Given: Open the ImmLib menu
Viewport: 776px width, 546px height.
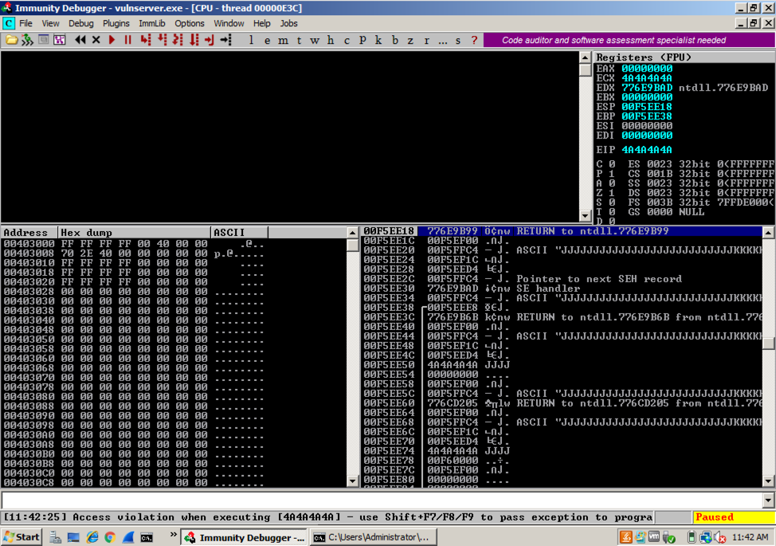Looking at the screenshot, I should (x=152, y=23).
